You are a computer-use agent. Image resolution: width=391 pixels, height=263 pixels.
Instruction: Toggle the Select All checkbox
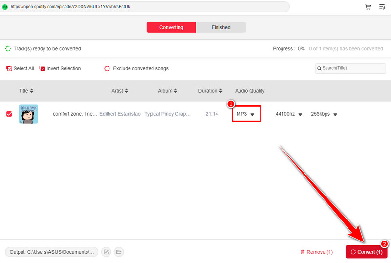pos(9,69)
